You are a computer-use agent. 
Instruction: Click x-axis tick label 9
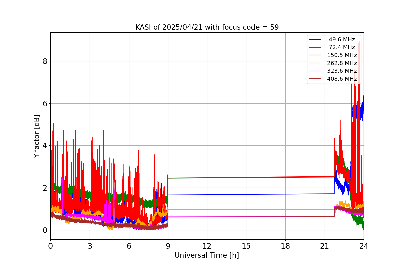[168, 246]
